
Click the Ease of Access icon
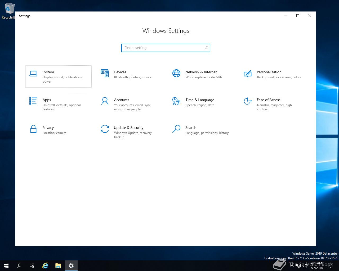pos(248,101)
